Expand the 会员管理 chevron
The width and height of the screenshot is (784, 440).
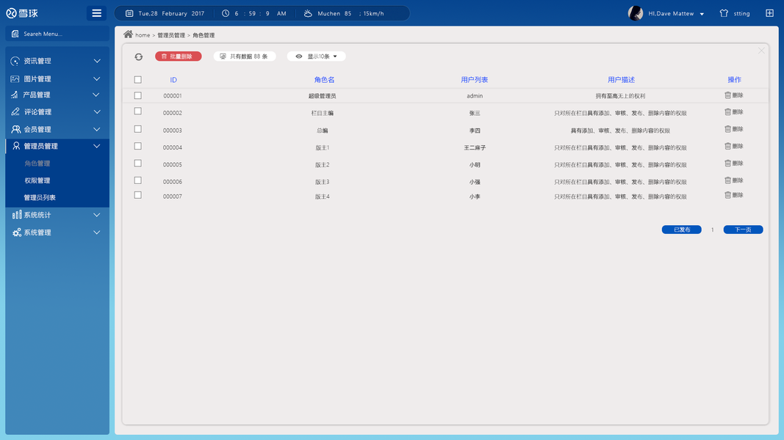[97, 129]
